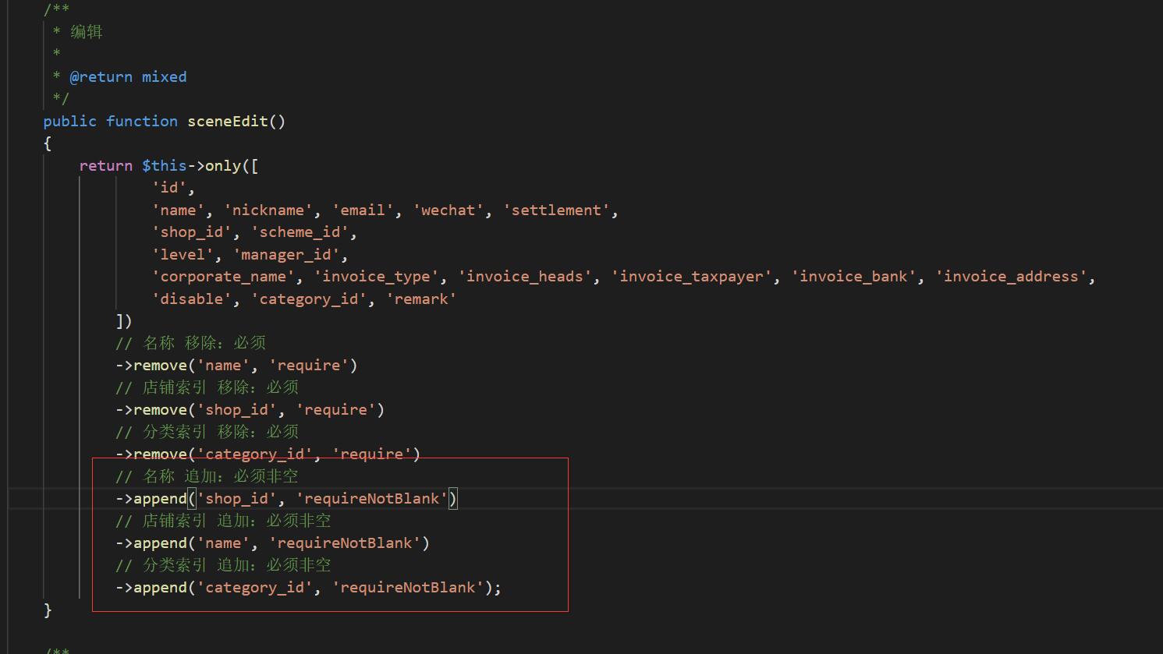This screenshot has height=654, width=1163.
Task: Click append on the 'name' requireNotBlank line
Action: 160,543
